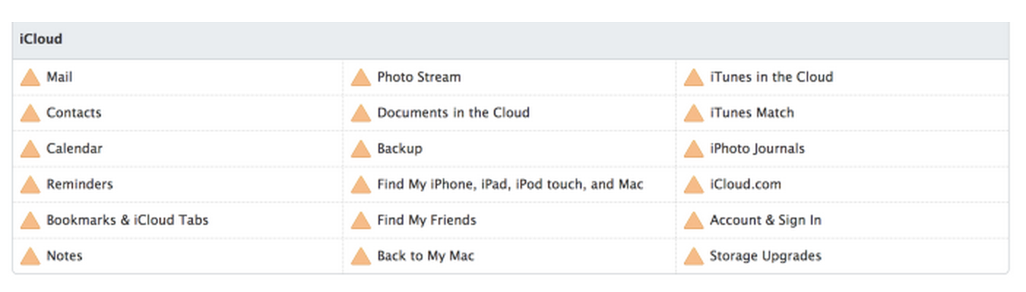Click the triangle icon beside Notes
This screenshot has width=1026, height=292.
point(30,256)
